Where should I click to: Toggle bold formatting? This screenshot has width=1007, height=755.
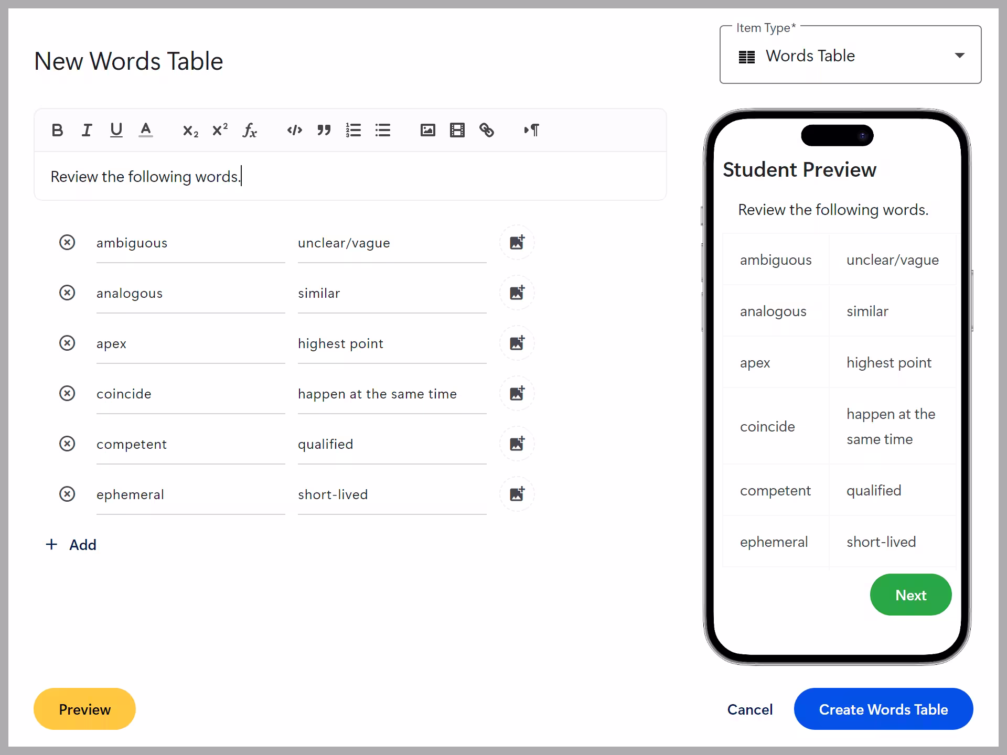coord(57,130)
